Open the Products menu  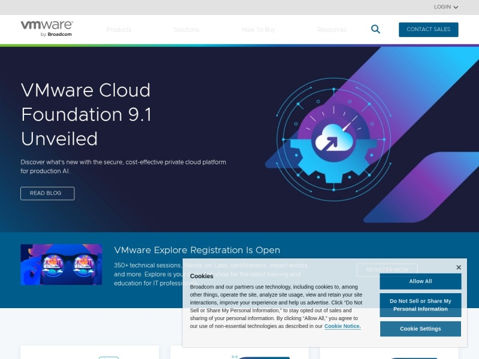click(119, 29)
